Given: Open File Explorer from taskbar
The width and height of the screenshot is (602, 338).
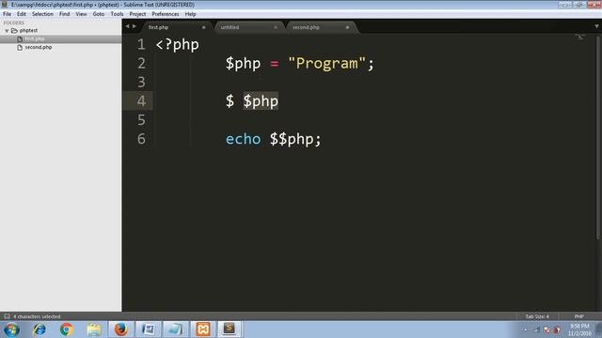Looking at the screenshot, I should click(x=94, y=330).
